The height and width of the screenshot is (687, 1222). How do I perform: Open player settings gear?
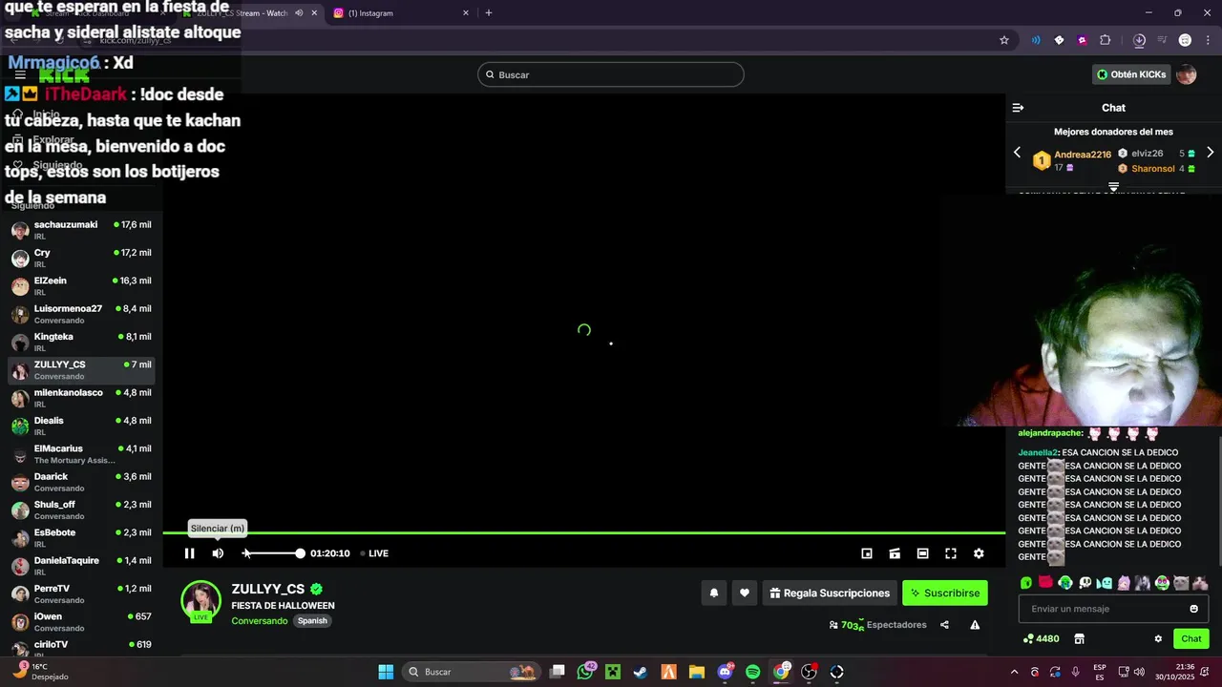coord(979,553)
